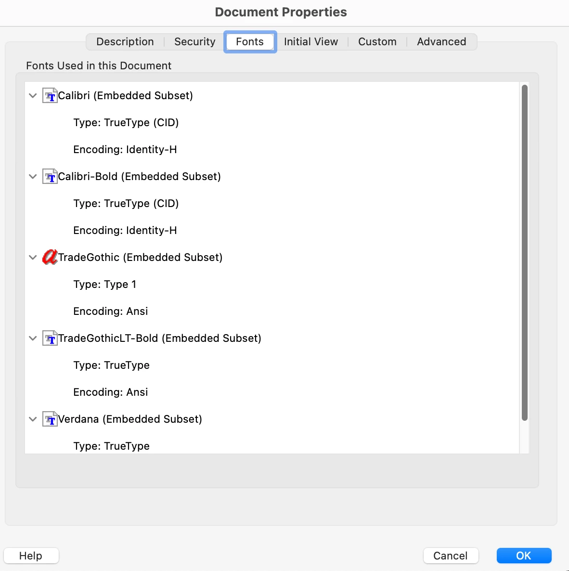Cancel the Document Properties dialog
Screen dimensions: 569x571
[451, 555]
